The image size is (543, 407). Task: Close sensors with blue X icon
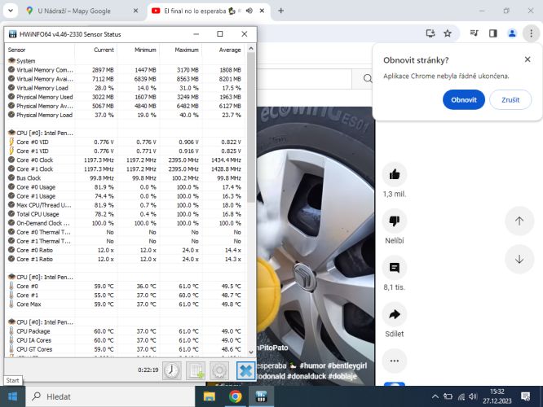pos(245,370)
